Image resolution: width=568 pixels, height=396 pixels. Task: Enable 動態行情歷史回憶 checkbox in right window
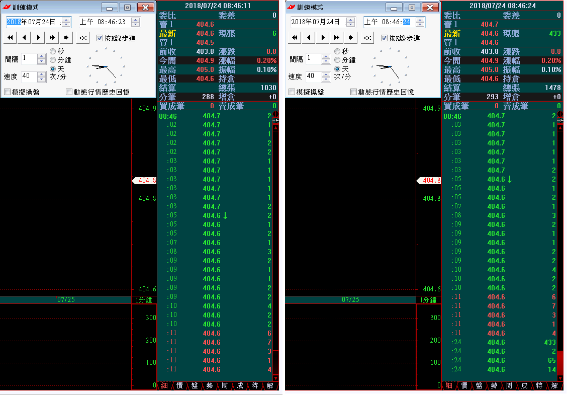click(354, 92)
